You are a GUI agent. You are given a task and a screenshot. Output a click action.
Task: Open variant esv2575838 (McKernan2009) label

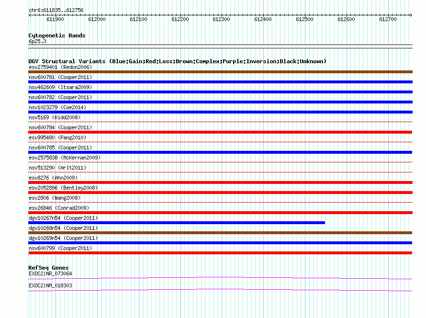click(x=65, y=158)
